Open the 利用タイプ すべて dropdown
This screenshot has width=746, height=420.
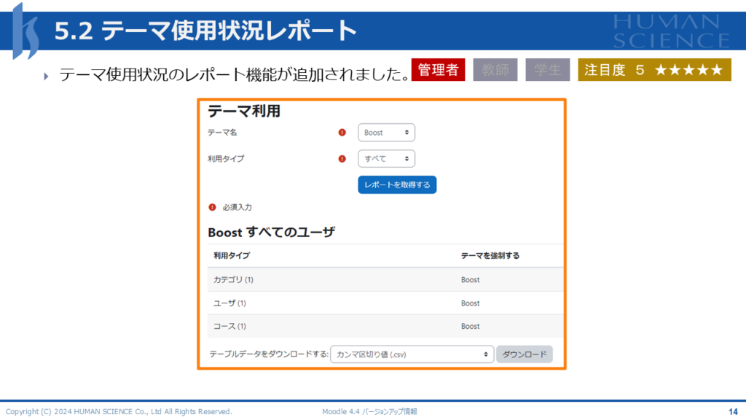pos(386,158)
